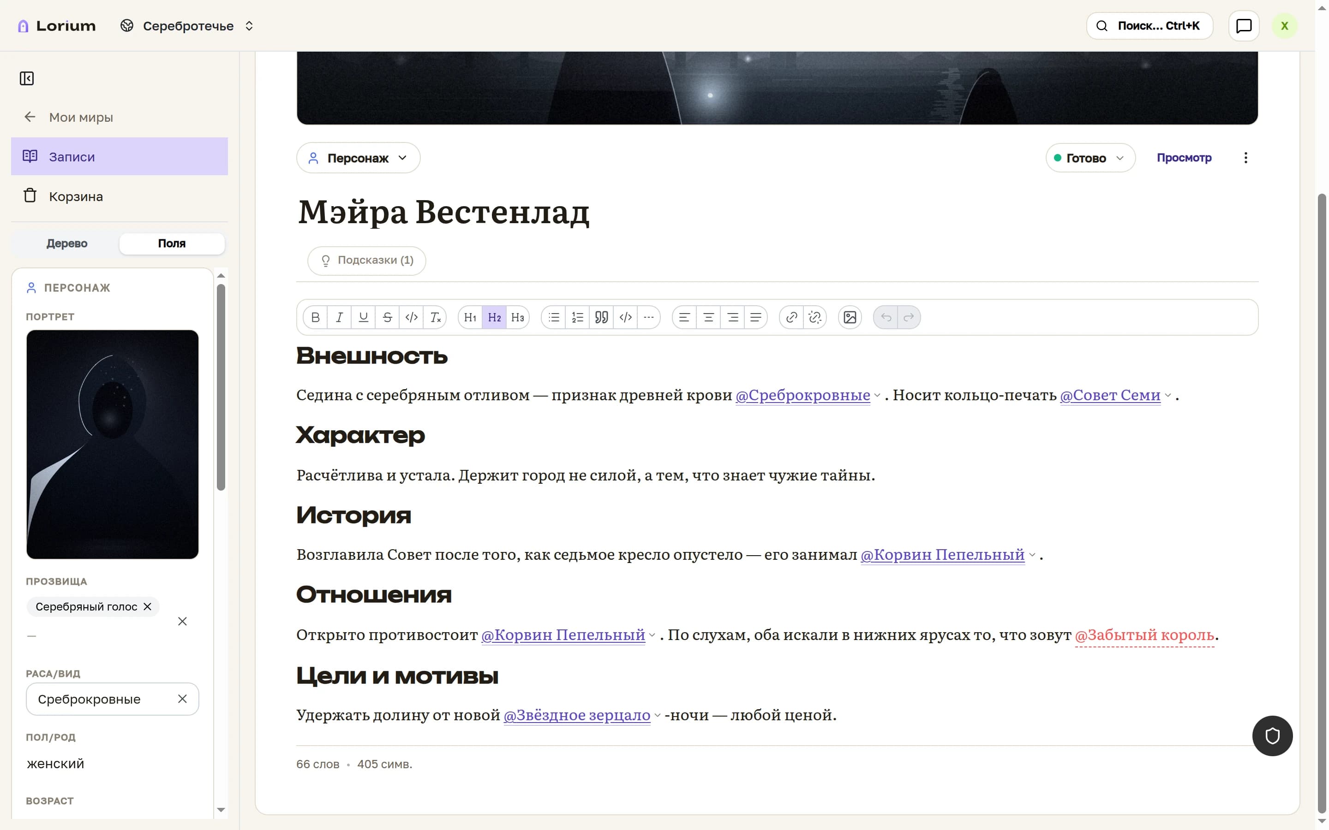Toggle active Heading 2 style

(494, 317)
